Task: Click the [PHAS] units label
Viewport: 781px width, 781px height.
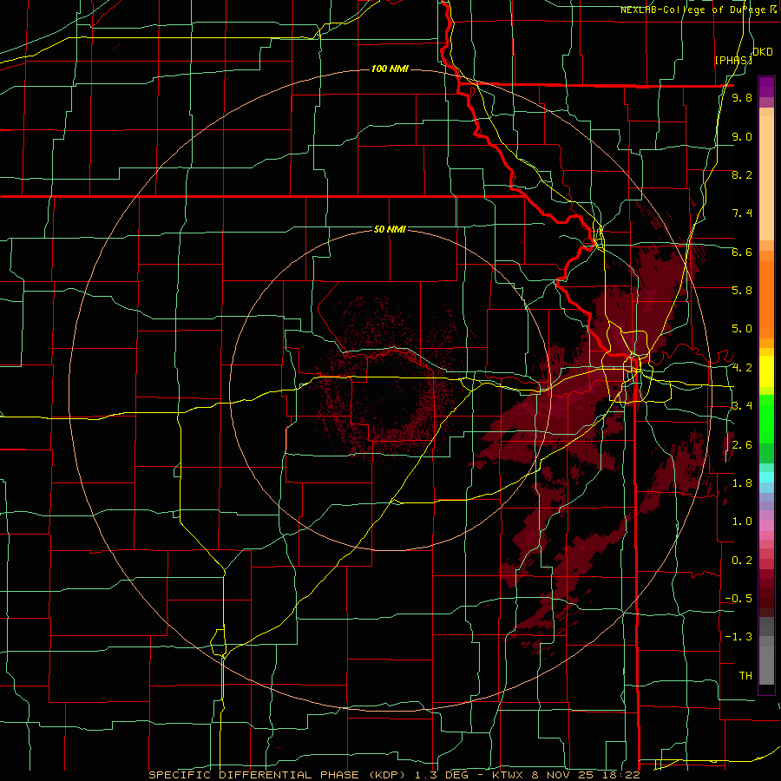Action: 733,60
